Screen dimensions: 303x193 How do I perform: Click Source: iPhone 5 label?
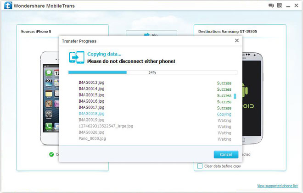click(36, 32)
